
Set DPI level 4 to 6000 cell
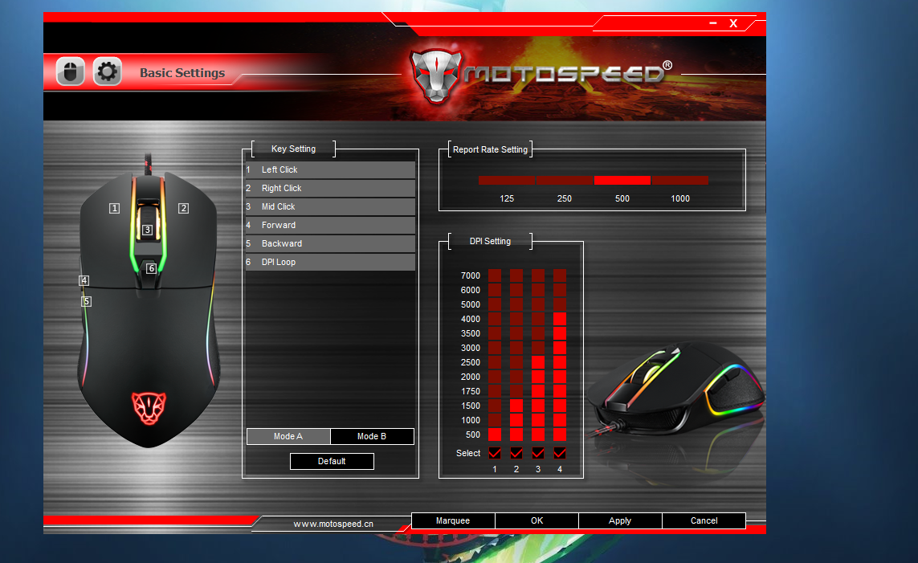pos(560,290)
